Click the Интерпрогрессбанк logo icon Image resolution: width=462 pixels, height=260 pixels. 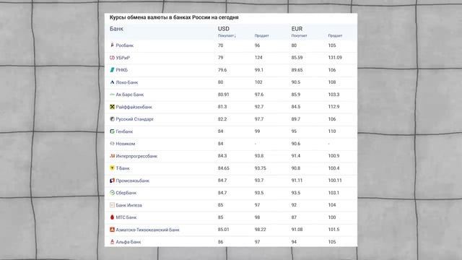coord(112,156)
